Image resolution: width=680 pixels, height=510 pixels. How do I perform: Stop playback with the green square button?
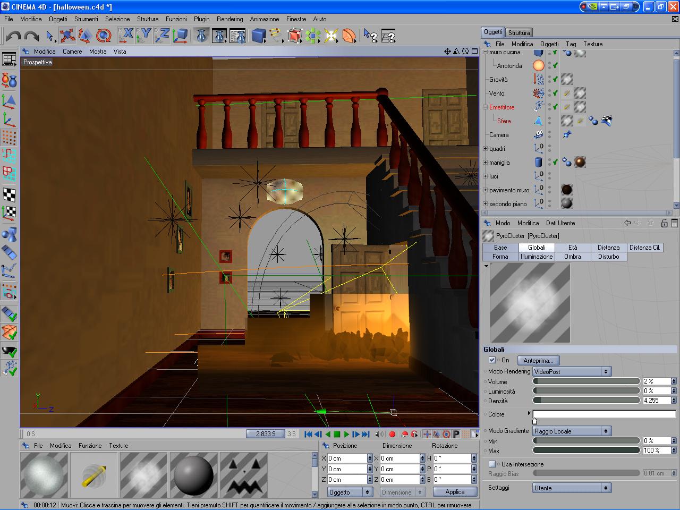[337, 434]
